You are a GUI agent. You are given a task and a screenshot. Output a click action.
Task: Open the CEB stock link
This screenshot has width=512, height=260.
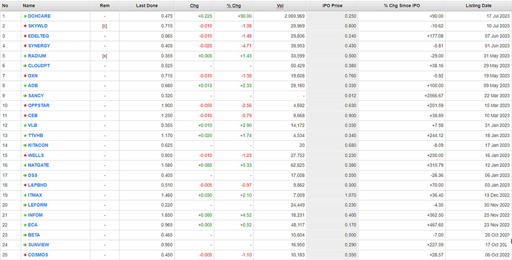pyautogui.click(x=33, y=116)
